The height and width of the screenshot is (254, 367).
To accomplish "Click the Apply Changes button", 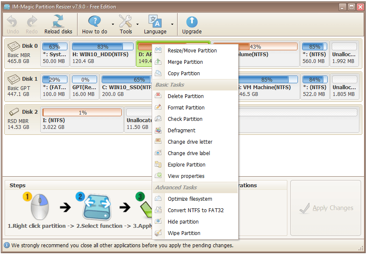I will [325, 208].
